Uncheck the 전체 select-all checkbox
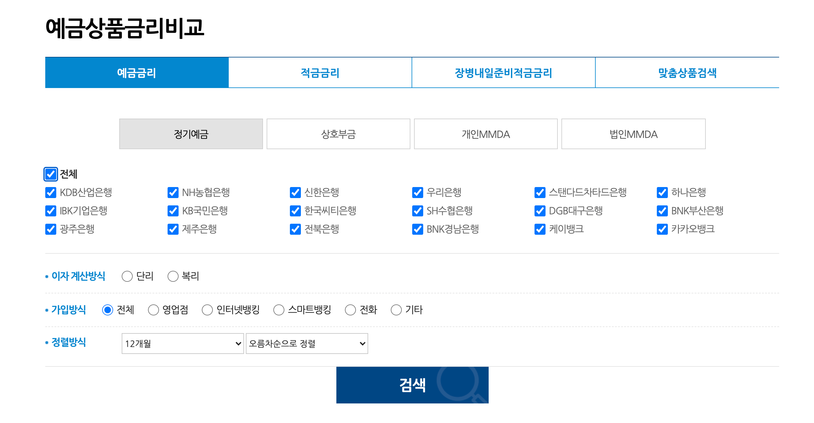814x423 pixels. coord(51,174)
